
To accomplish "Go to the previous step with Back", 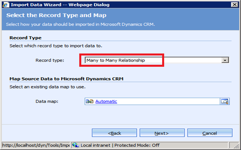I will (x=114, y=133).
